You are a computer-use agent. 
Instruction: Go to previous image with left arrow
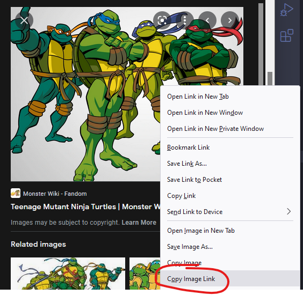(207, 20)
